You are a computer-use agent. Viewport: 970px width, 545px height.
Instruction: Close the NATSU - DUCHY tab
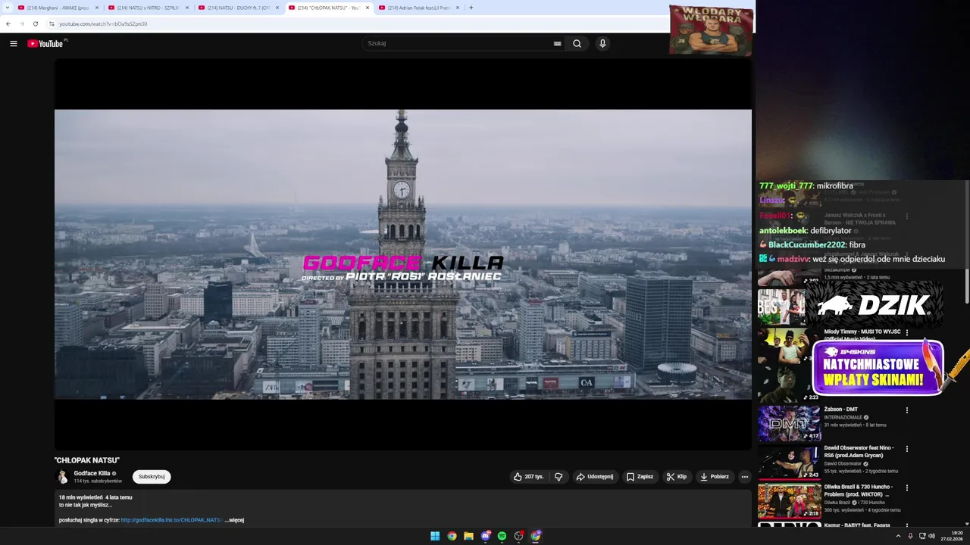click(277, 8)
